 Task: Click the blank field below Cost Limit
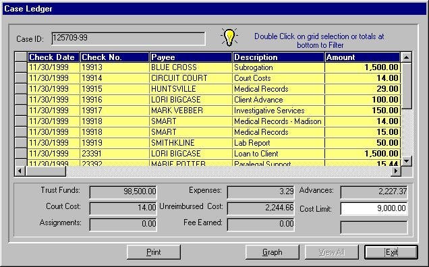click(x=374, y=228)
